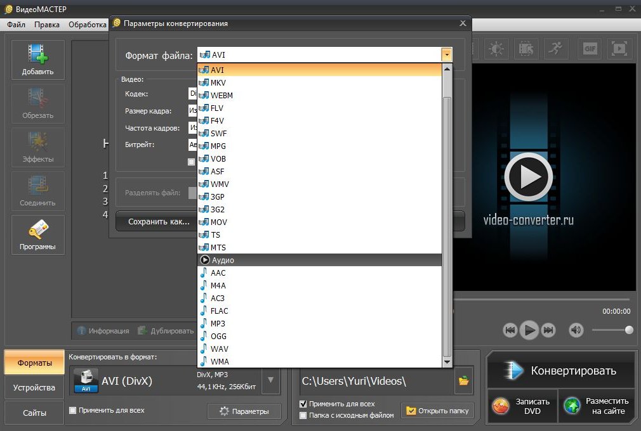Click the brightness adjustment toolbar icon

coord(496,49)
